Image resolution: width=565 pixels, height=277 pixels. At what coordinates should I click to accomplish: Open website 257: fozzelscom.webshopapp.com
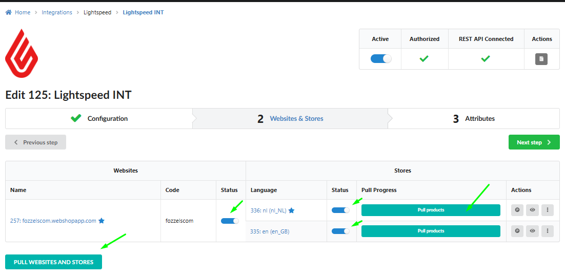pyautogui.click(x=53, y=221)
